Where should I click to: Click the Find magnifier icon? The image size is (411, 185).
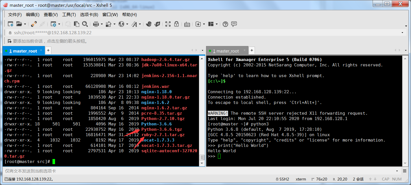coord(85,24)
